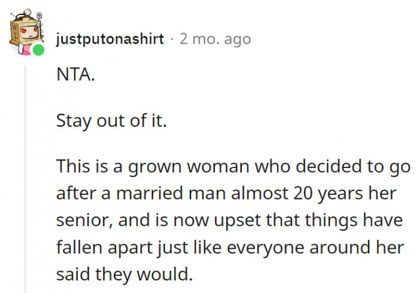Collapse the comment using the thread line
The width and height of the screenshot is (419, 293).
(25, 179)
